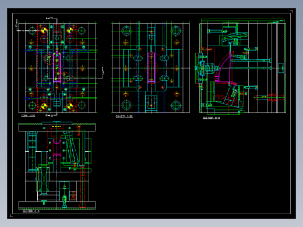Click the "CORE SIDE" view label
Screen dimensions: 303x227
coord(29,116)
